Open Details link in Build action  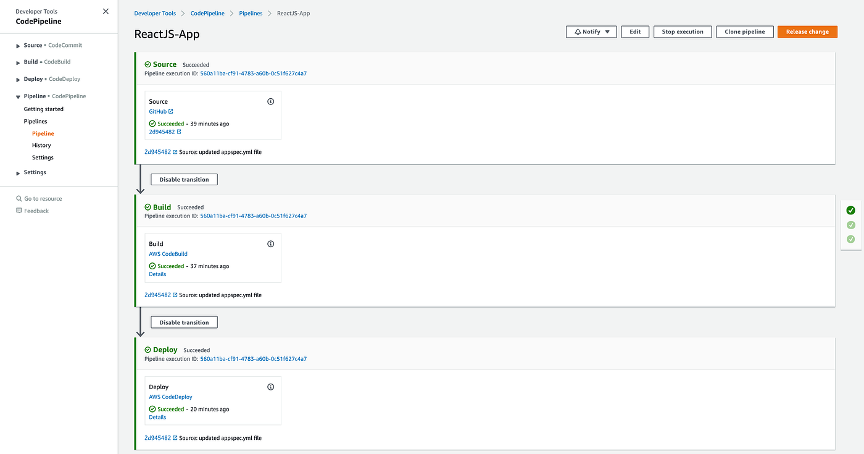157,274
